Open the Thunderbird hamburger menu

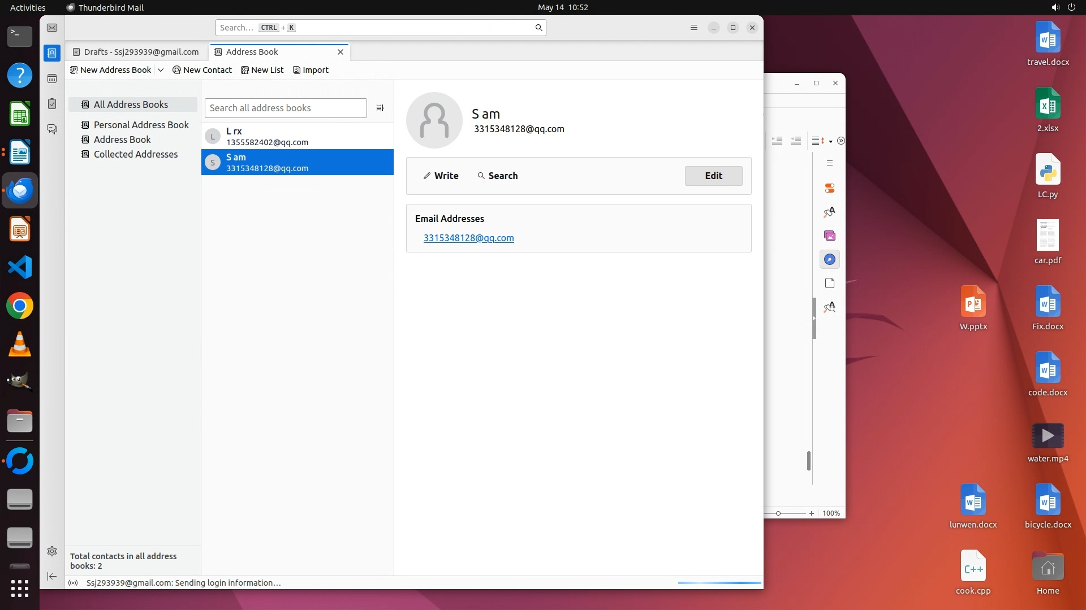[x=694, y=28]
